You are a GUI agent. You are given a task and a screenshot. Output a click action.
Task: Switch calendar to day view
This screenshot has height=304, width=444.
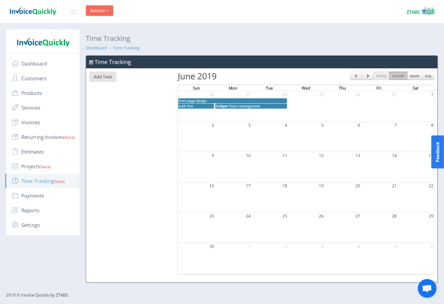coord(428,76)
